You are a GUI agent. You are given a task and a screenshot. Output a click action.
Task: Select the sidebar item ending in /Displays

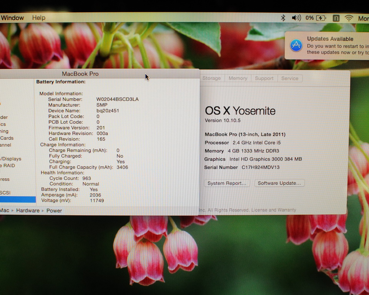[x=11, y=159]
